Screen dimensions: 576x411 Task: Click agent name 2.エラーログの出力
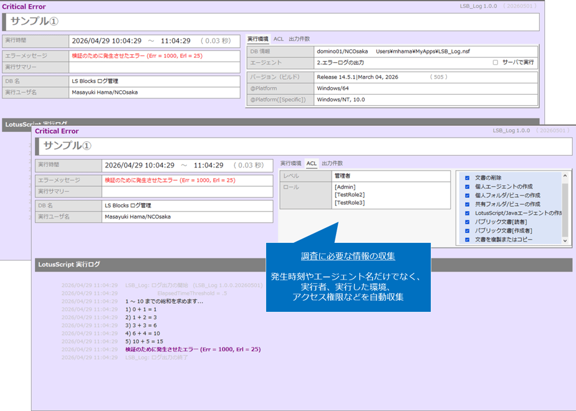pyautogui.click(x=340, y=63)
